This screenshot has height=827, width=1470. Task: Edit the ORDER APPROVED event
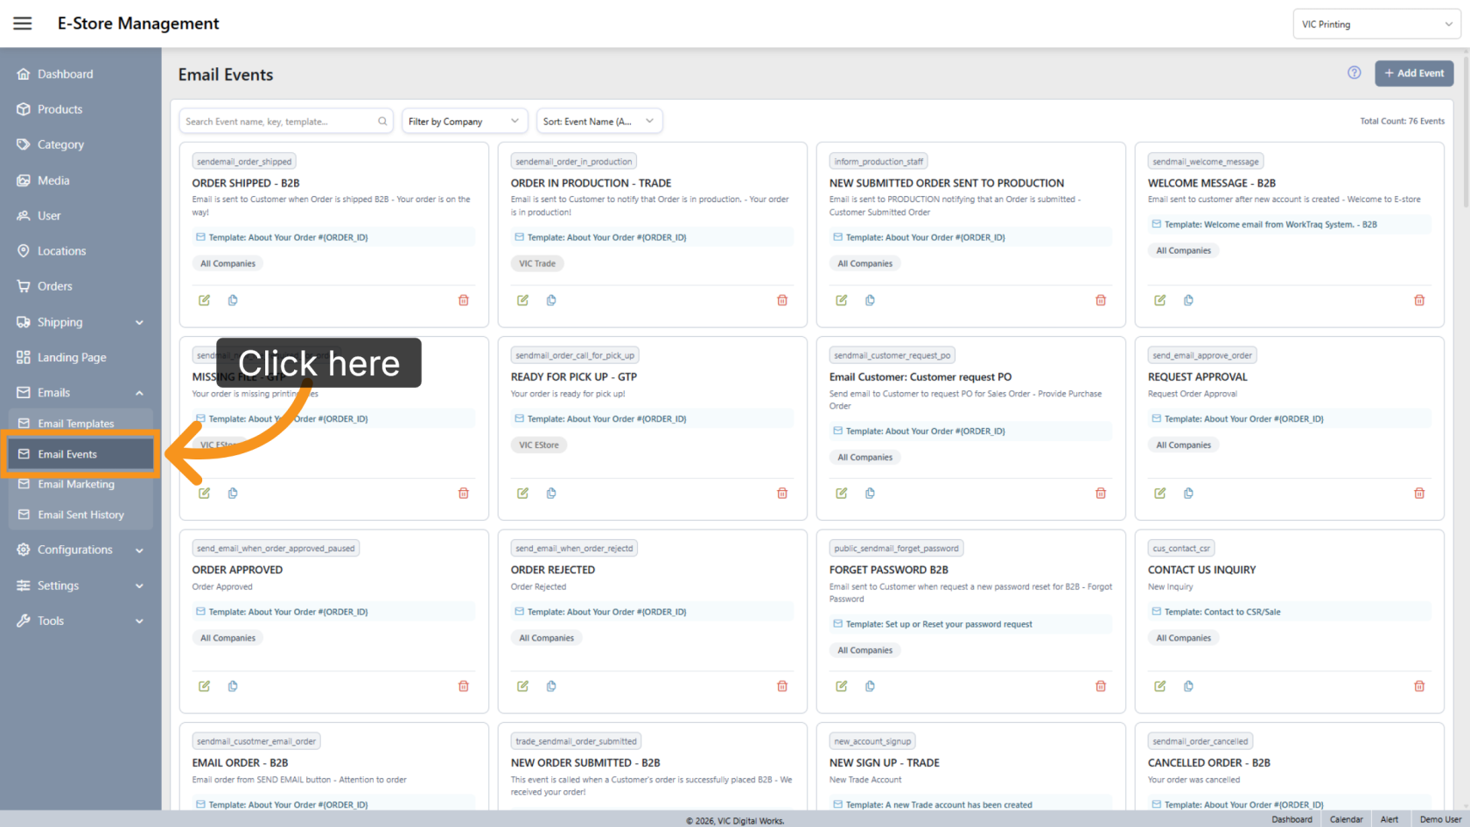pos(204,686)
